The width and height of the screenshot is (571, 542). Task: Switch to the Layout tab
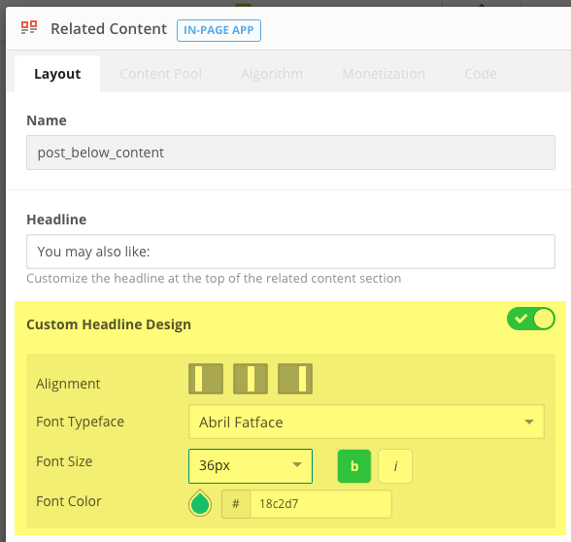pyautogui.click(x=57, y=74)
